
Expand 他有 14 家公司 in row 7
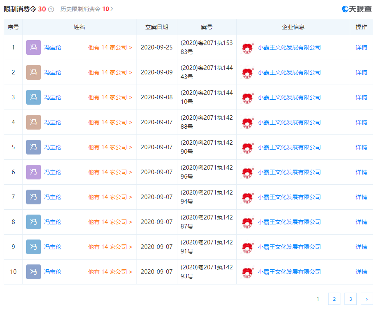tap(110, 197)
